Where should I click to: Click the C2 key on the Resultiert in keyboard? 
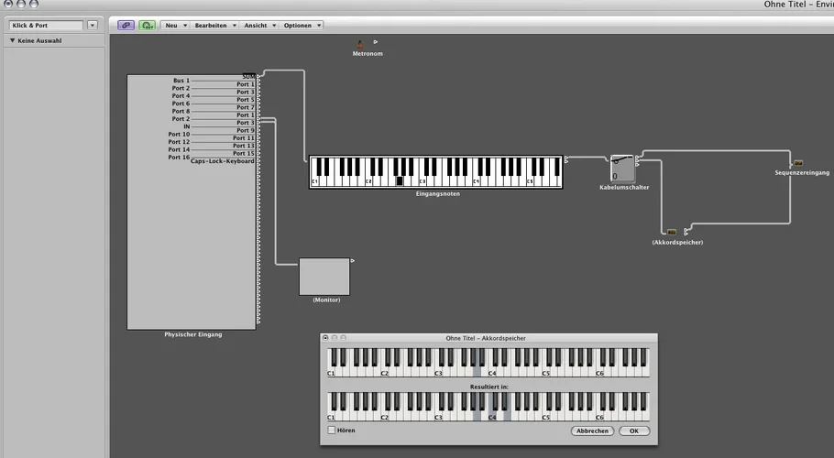384,416
